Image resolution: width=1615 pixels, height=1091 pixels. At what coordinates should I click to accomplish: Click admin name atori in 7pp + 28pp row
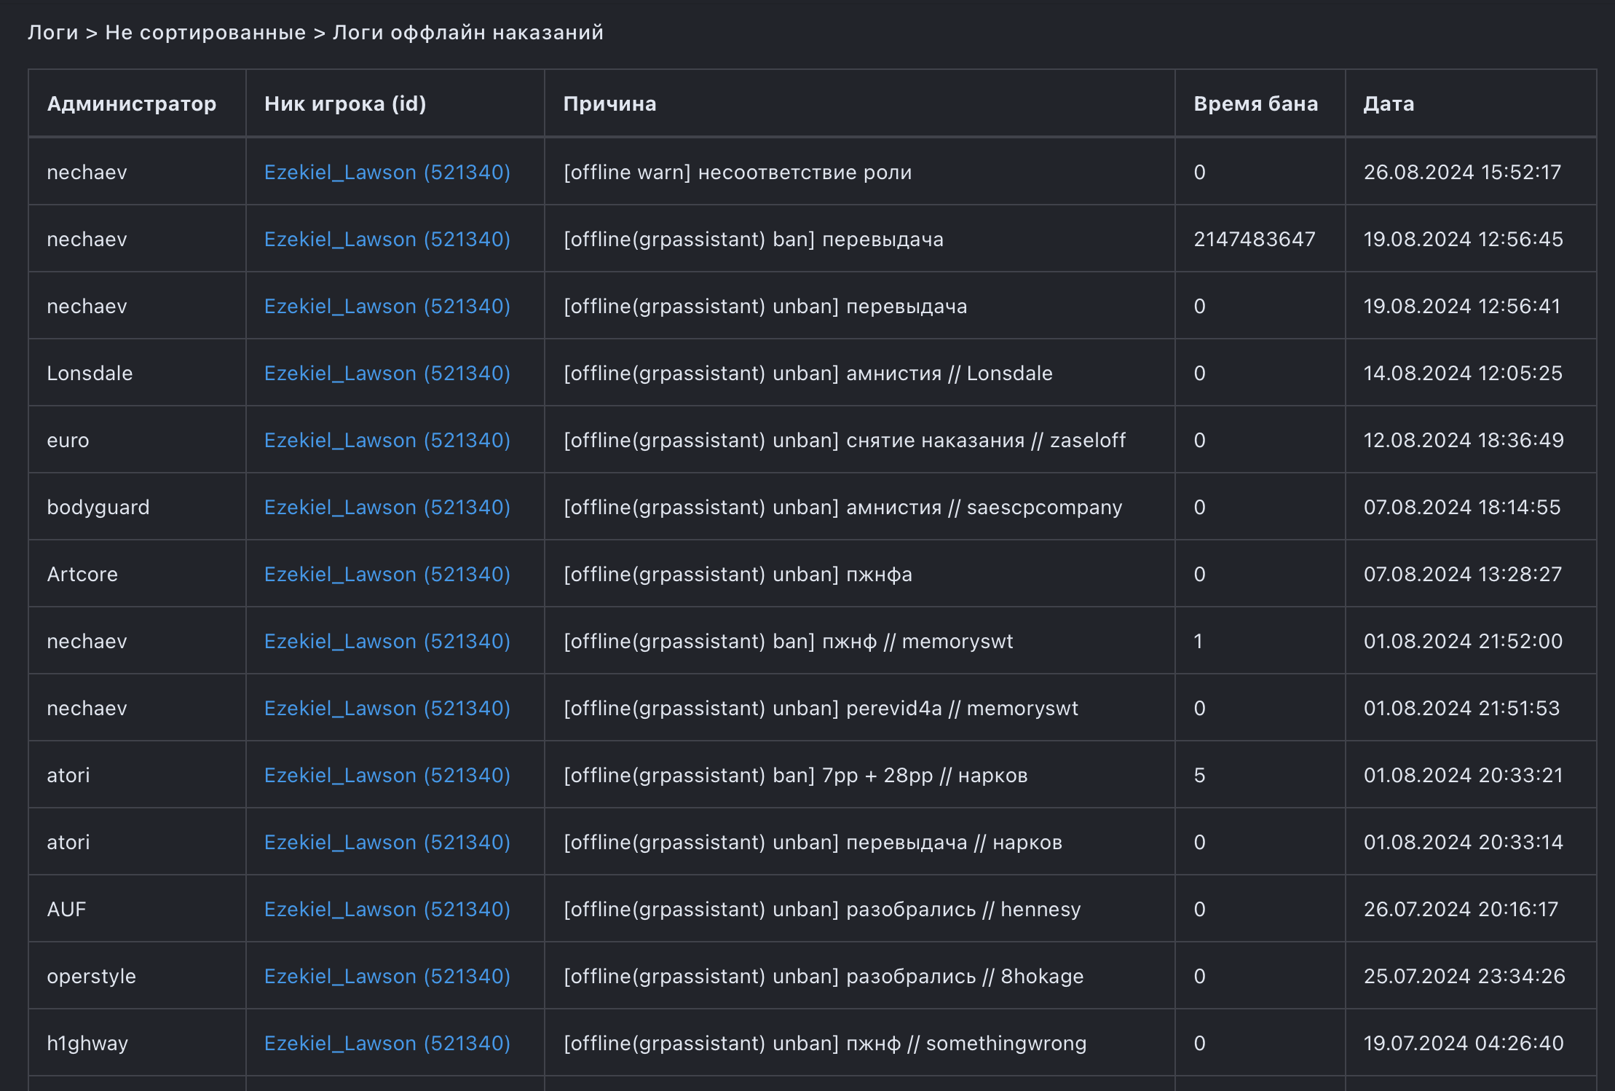pyautogui.click(x=68, y=776)
